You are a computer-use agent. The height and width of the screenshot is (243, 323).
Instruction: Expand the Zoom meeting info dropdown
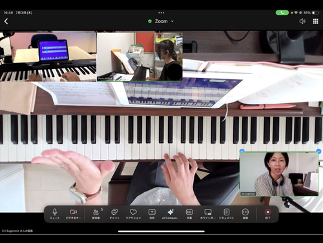tap(161, 21)
